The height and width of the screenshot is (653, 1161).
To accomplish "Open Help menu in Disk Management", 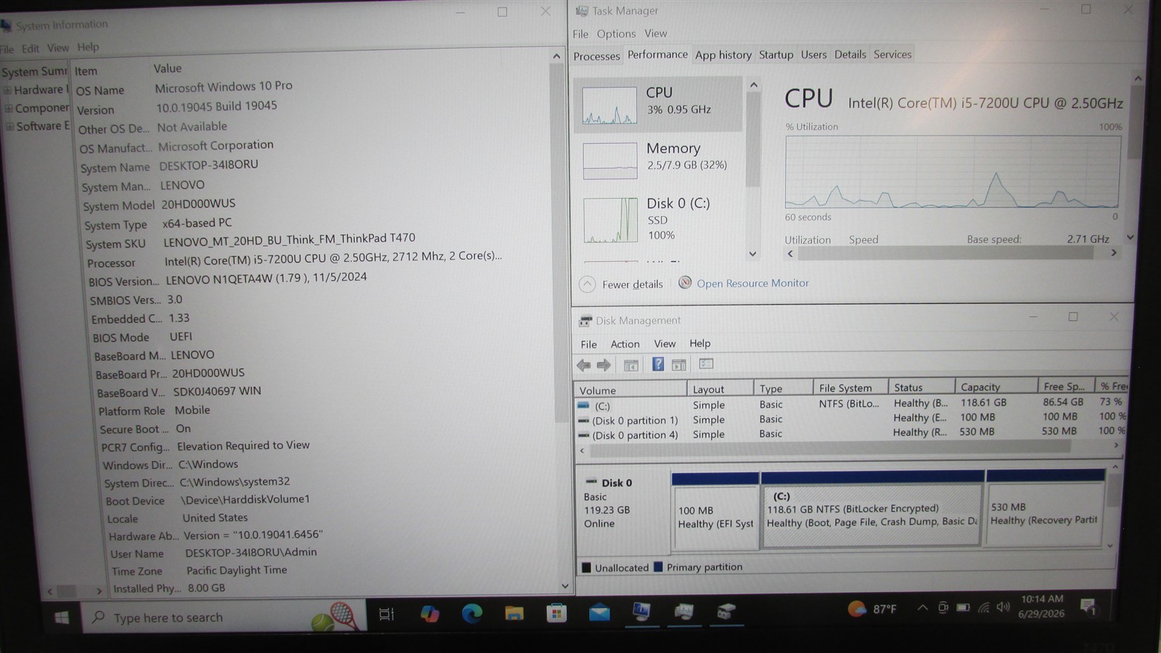I will 700,343.
